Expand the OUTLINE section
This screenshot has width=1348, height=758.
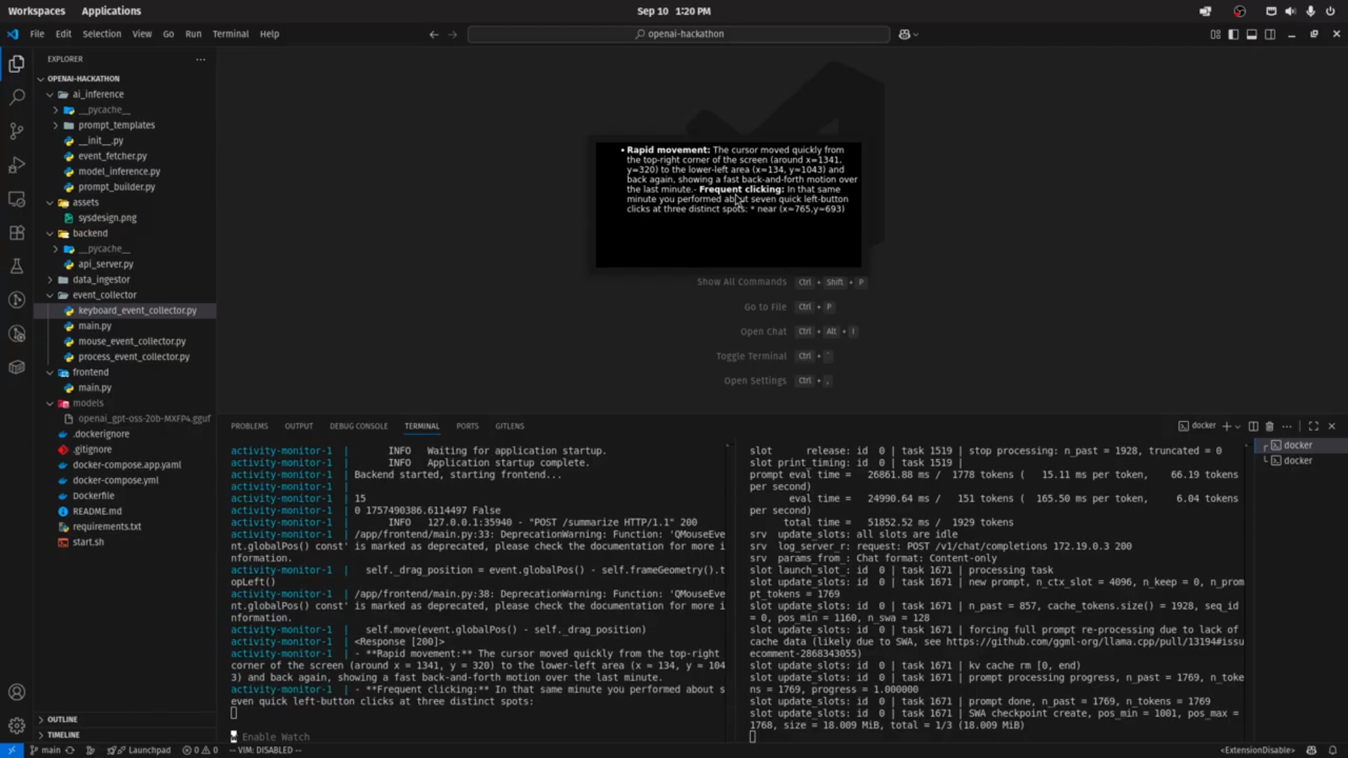click(x=62, y=719)
